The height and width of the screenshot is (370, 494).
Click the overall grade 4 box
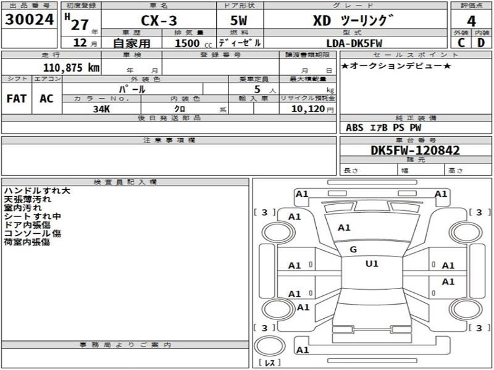tap(471, 21)
